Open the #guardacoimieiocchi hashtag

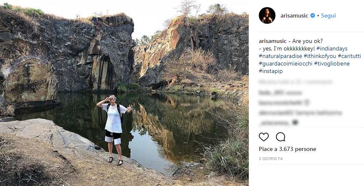(x=285, y=63)
